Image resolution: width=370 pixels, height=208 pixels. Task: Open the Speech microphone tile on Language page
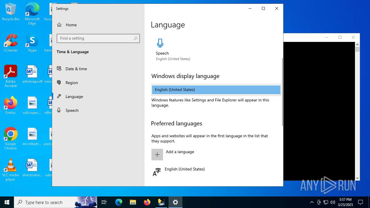point(173,50)
